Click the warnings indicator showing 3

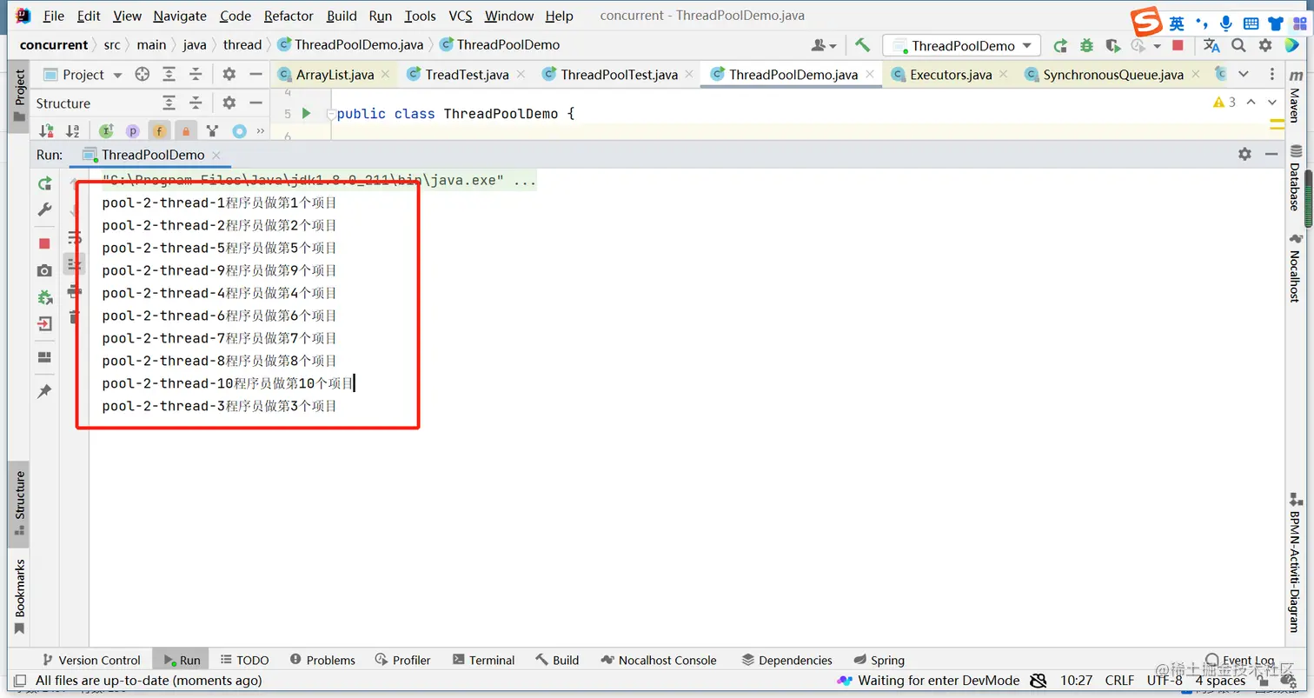[1224, 102]
